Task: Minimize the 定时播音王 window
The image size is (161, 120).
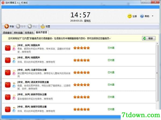Action: pos(144,2)
